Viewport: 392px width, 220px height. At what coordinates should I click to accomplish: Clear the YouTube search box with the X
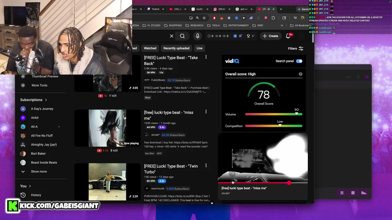pos(171,36)
